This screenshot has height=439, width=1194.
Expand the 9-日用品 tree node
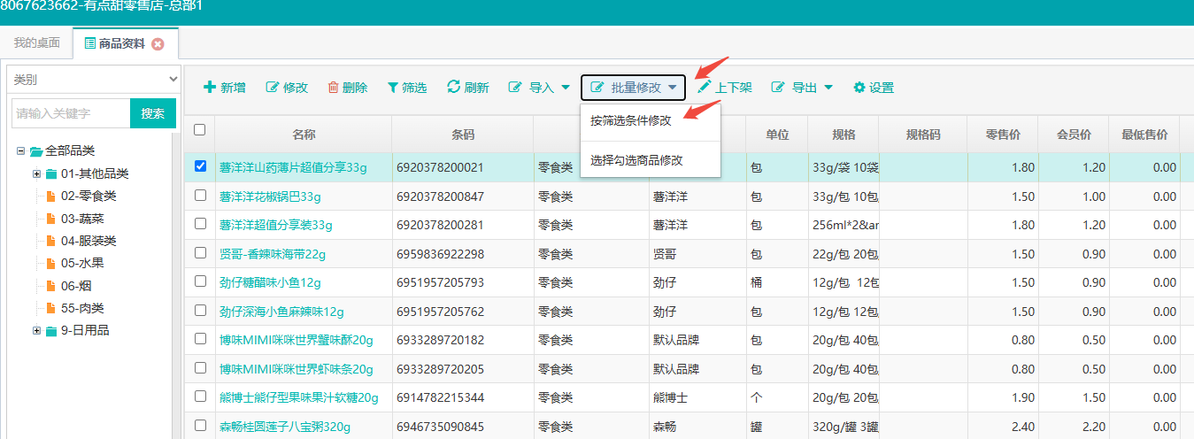[x=36, y=330]
